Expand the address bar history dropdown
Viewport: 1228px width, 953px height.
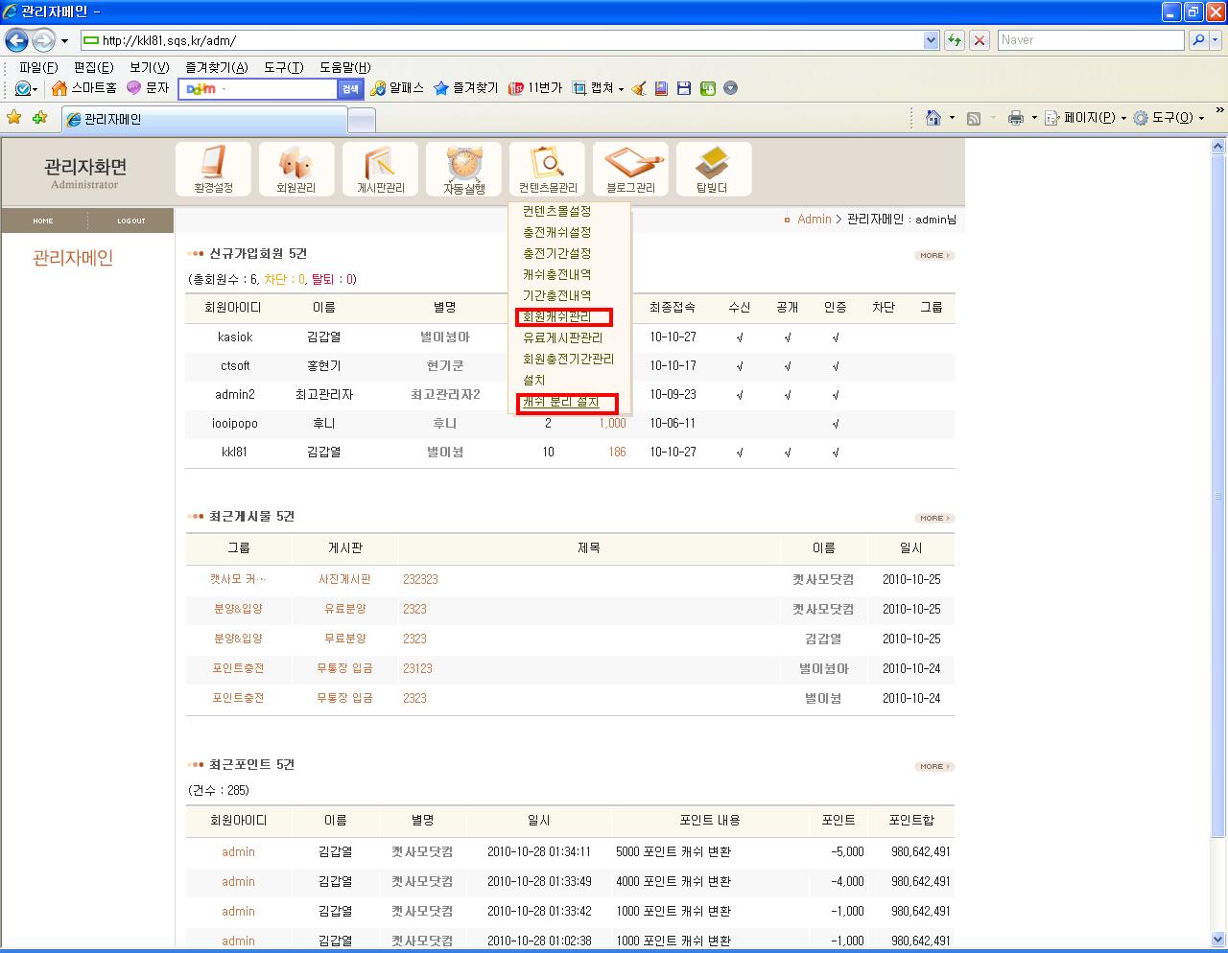[x=931, y=40]
